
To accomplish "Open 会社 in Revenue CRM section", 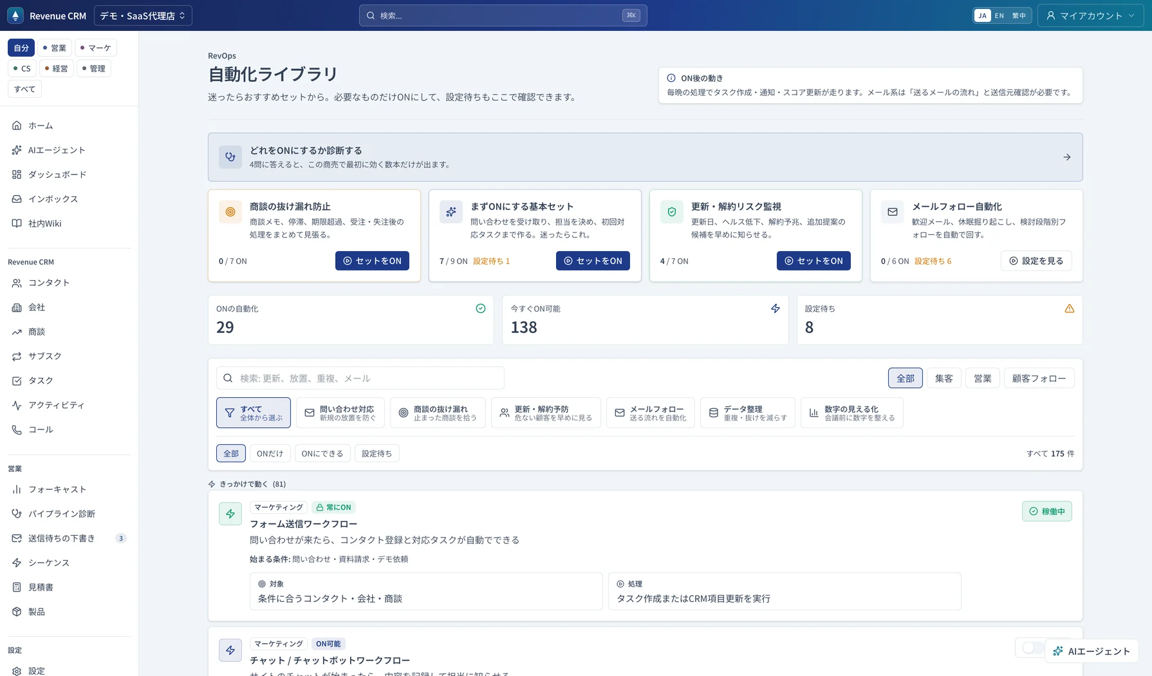I will click(x=69, y=307).
